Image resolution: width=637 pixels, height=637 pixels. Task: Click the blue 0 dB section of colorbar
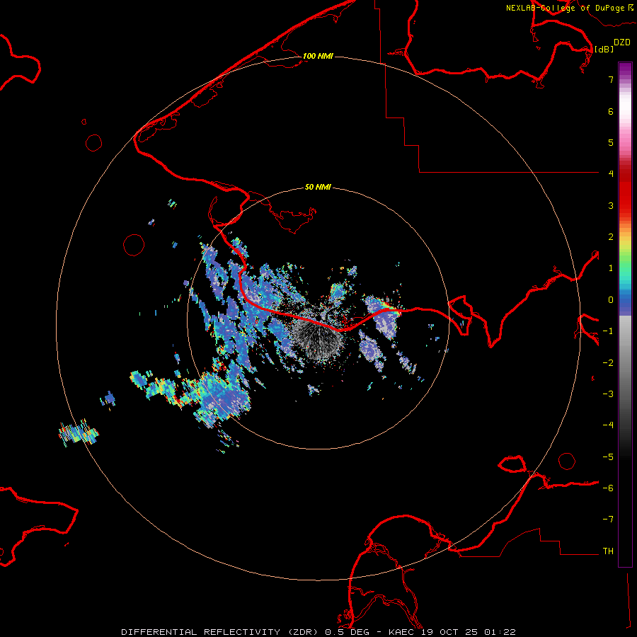(x=625, y=301)
